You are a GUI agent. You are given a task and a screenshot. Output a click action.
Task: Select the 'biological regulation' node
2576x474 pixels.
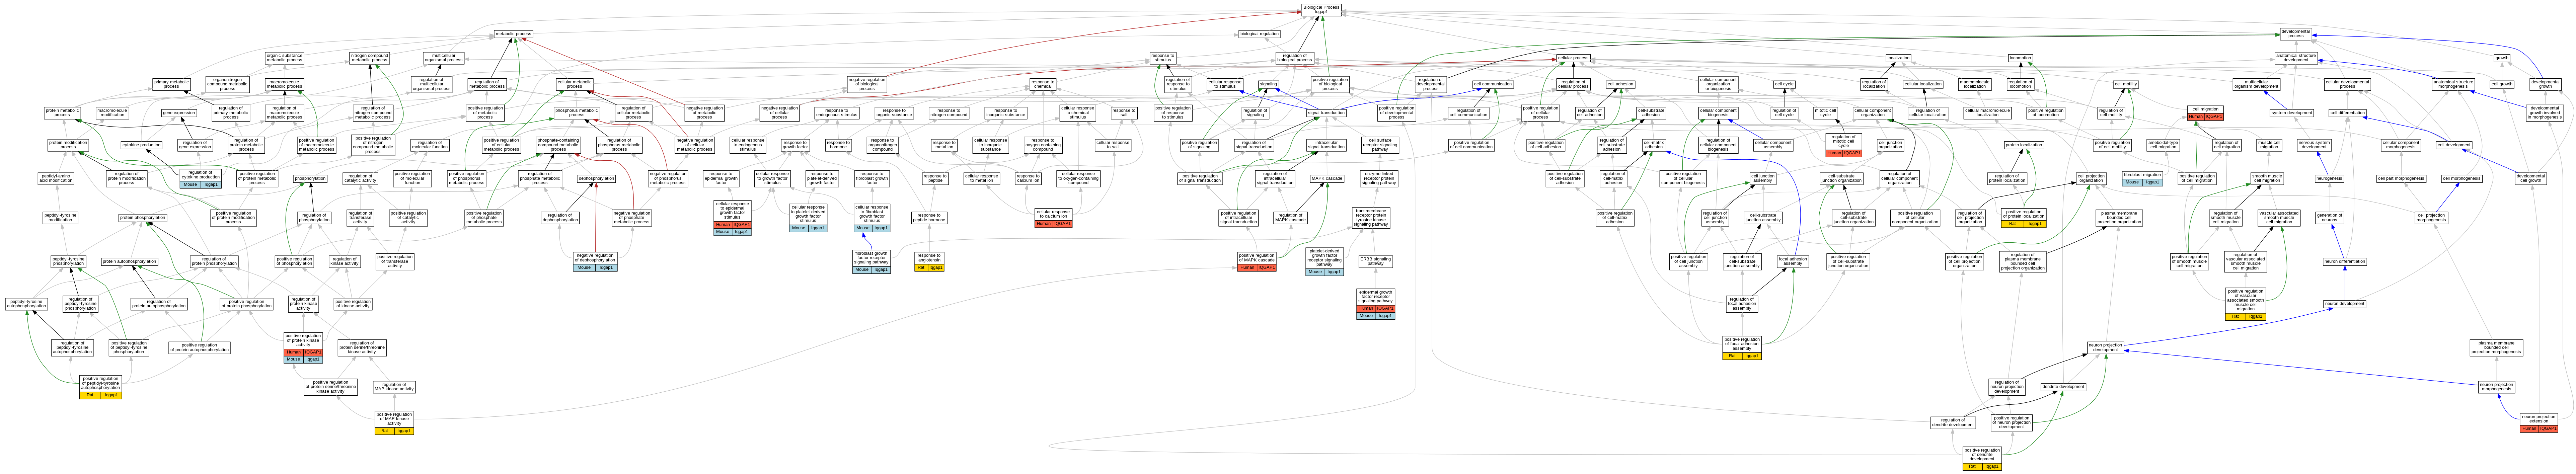(1259, 34)
